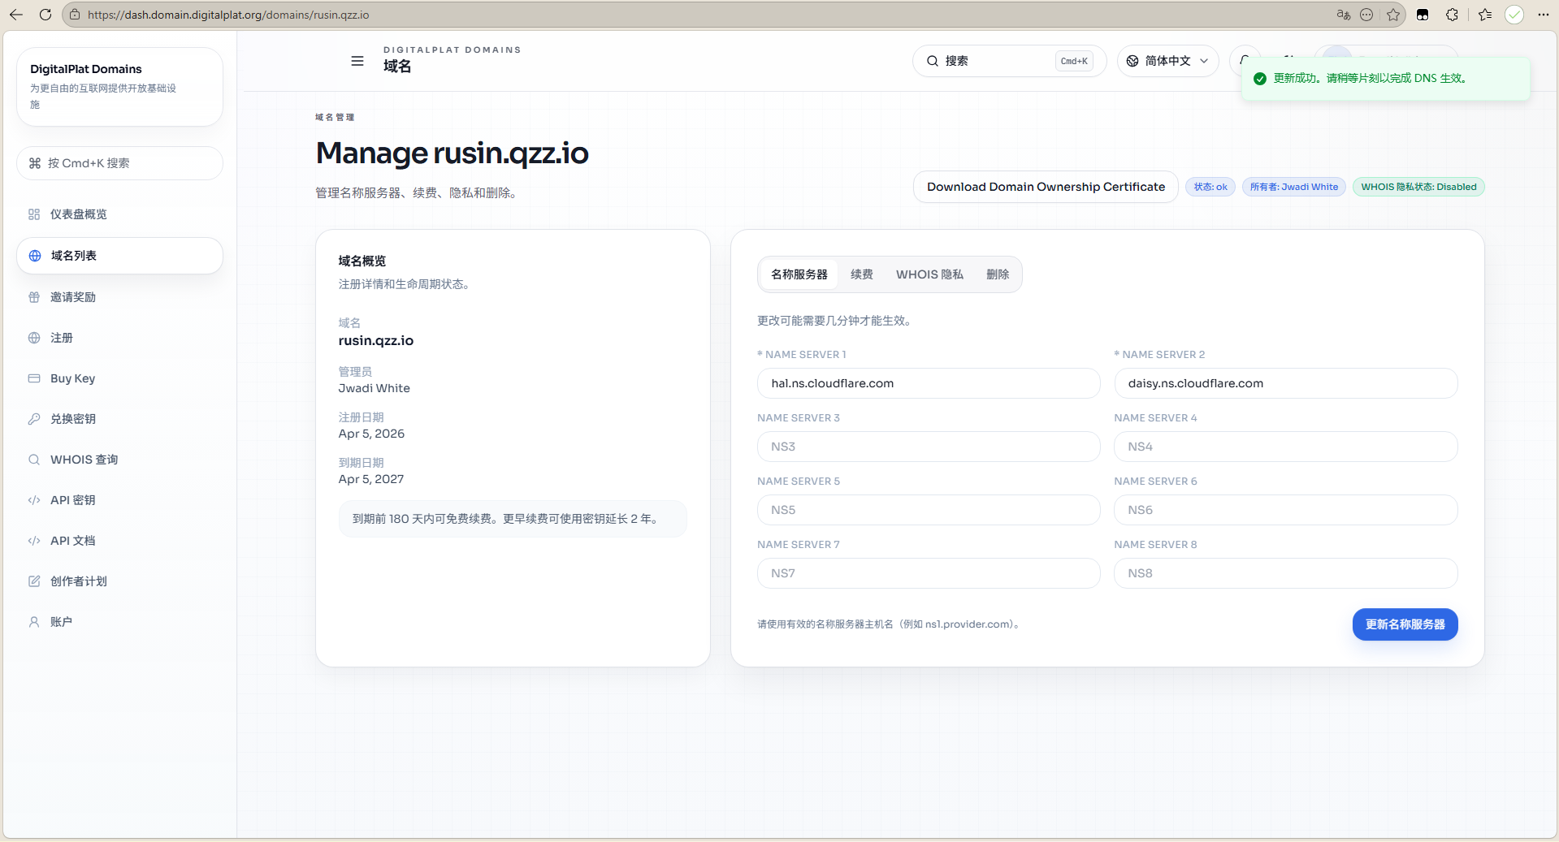The image size is (1559, 842).
Task: Open the browser extensions puzzle icon
Action: pyautogui.click(x=1452, y=15)
